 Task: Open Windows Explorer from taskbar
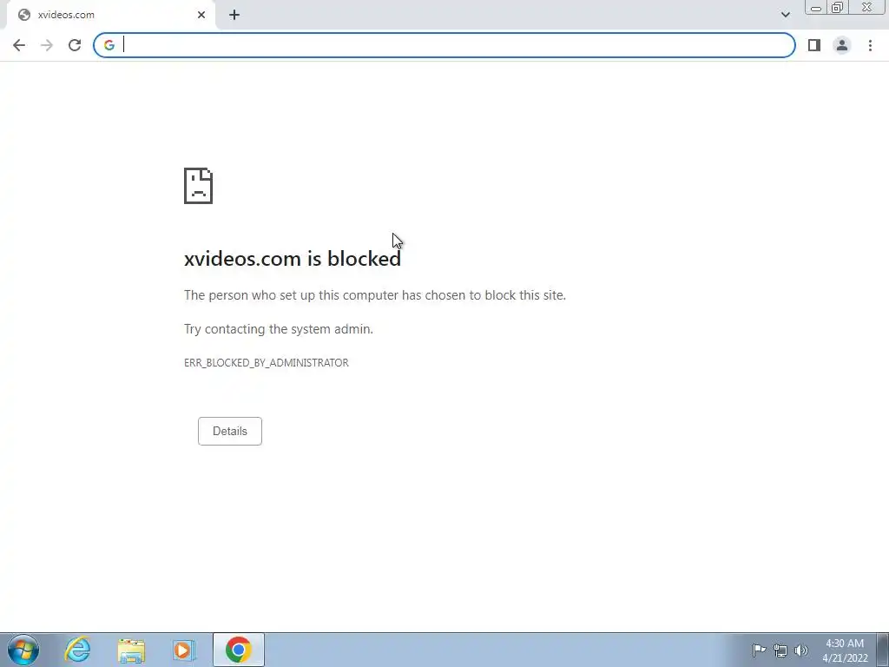131,650
